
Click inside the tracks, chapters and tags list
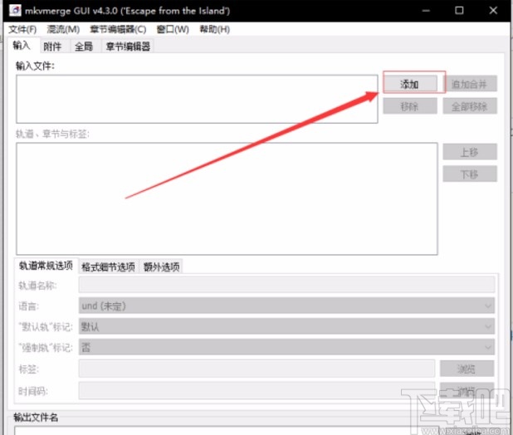click(x=227, y=198)
